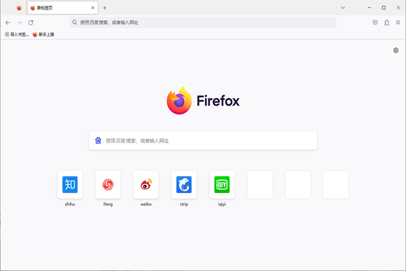Click the forward navigation arrow

pyautogui.click(x=19, y=22)
